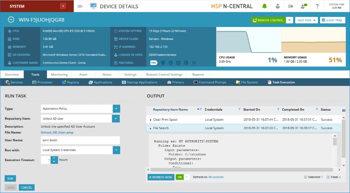Click the IP address 192.168.2.133

[158, 47]
